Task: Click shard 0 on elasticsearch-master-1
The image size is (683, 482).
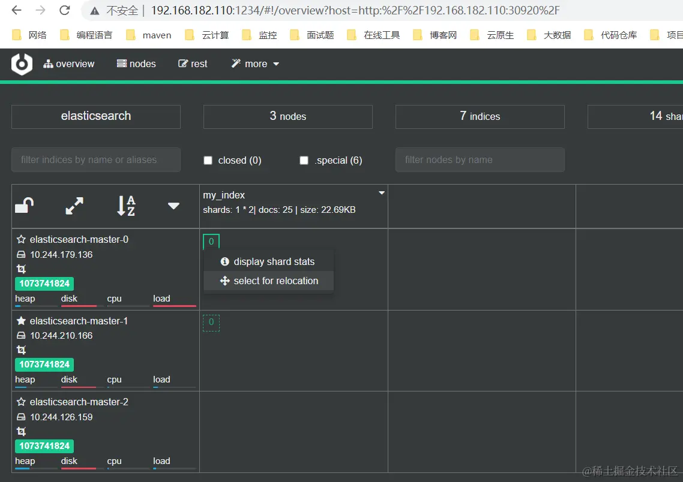Action: (211, 323)
